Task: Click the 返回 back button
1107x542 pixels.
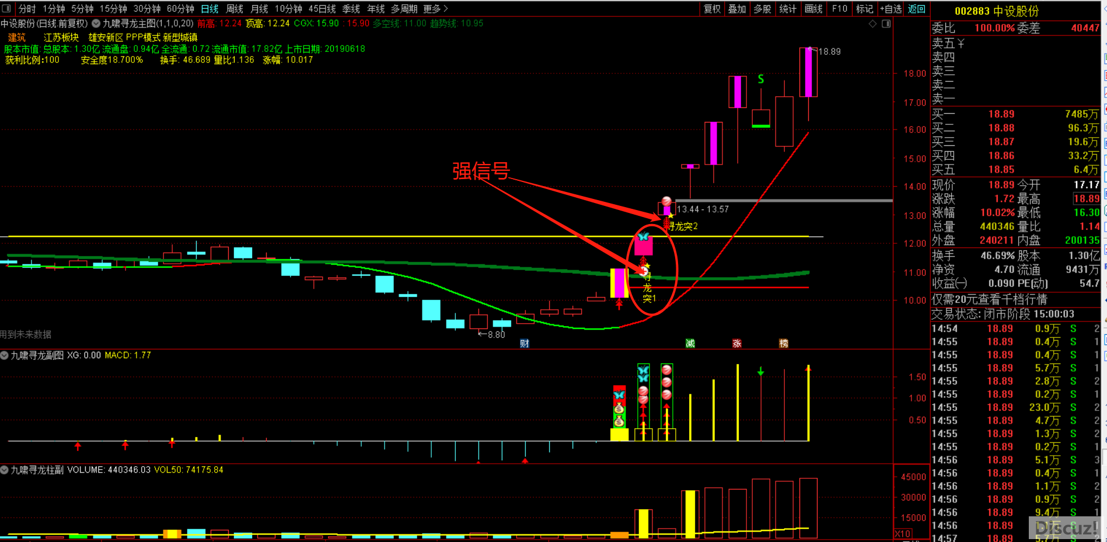Action: point(917,9)
